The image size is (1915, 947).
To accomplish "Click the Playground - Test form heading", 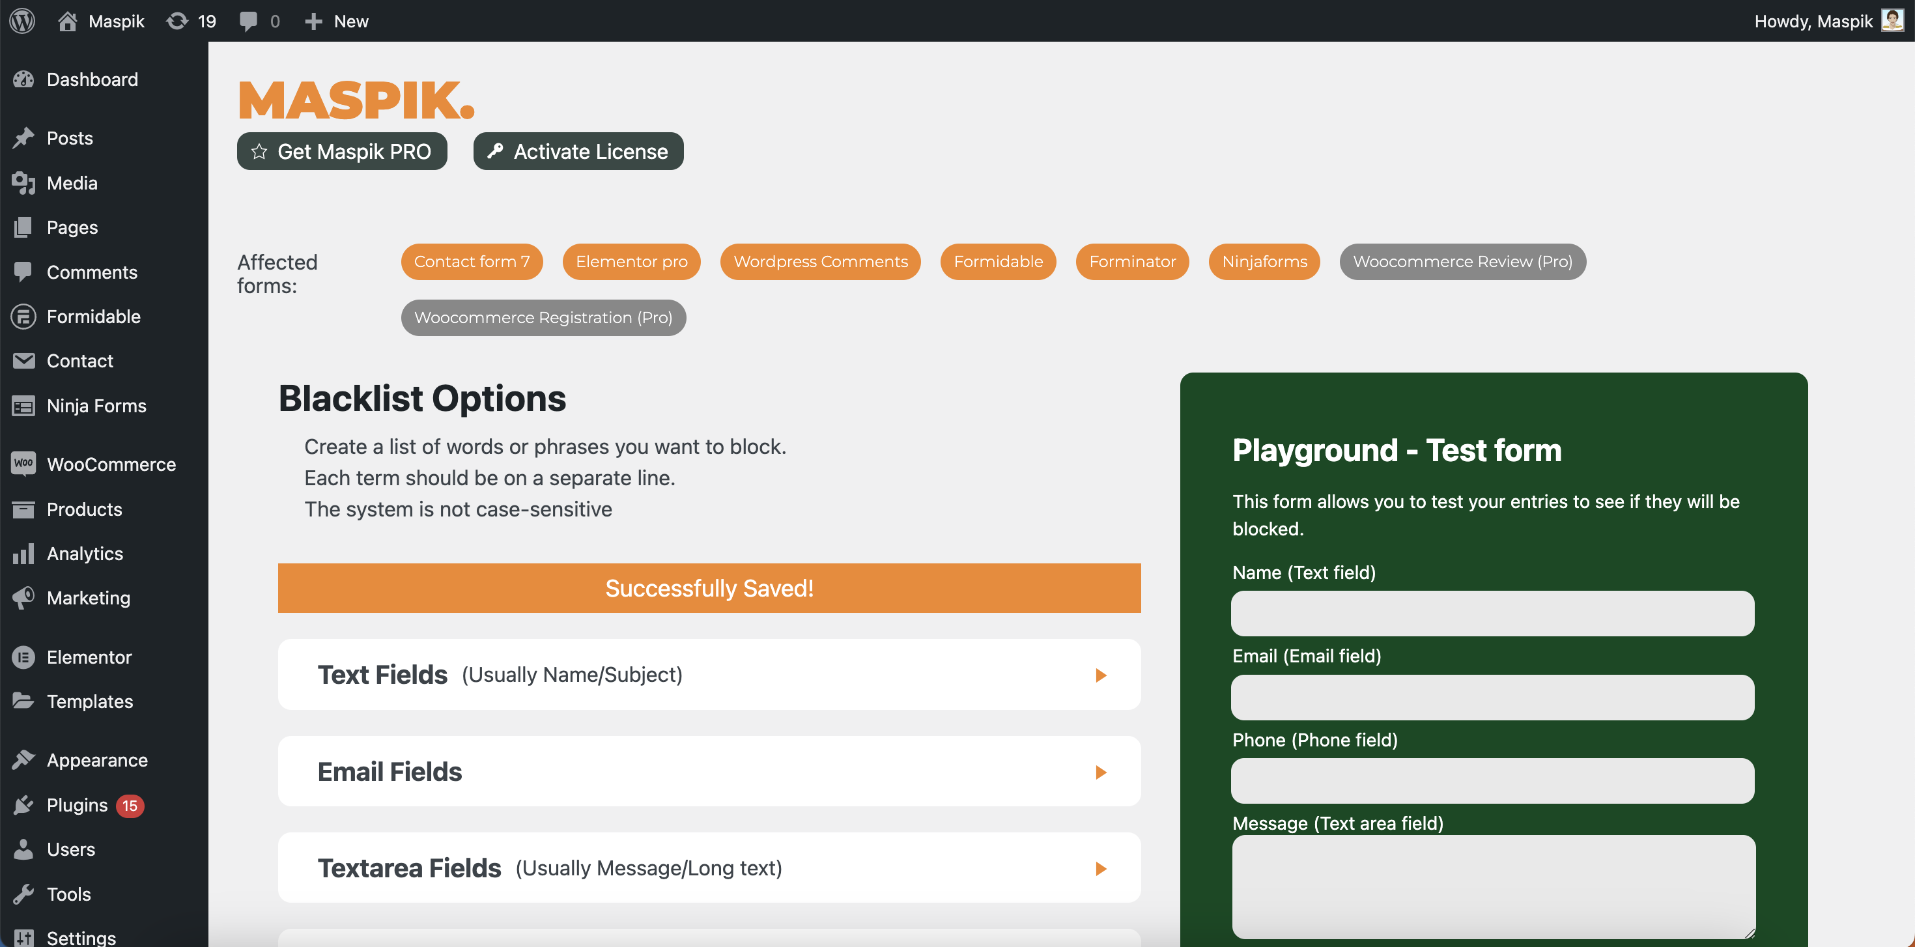I will point(1397,449).
